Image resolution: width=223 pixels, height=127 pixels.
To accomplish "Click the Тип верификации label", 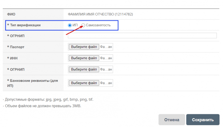I will (25, 25).
